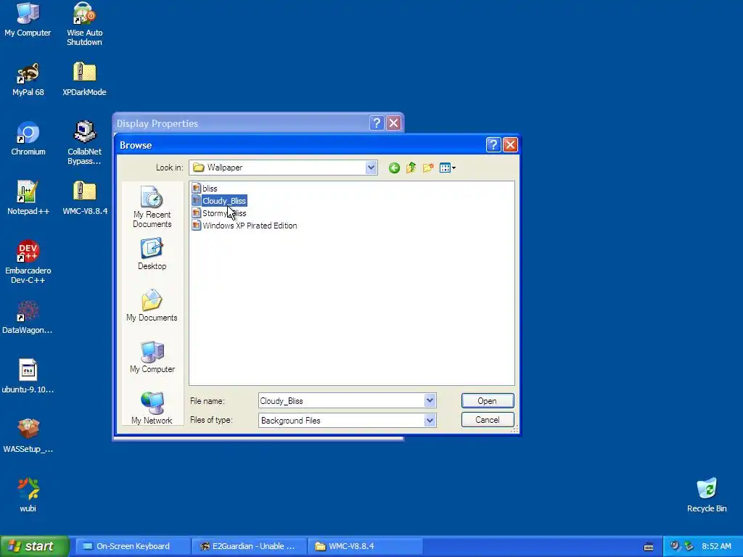Select Windows XP Pirated Edition file
Screen dimensions: 743x557
tap(245, 226)
